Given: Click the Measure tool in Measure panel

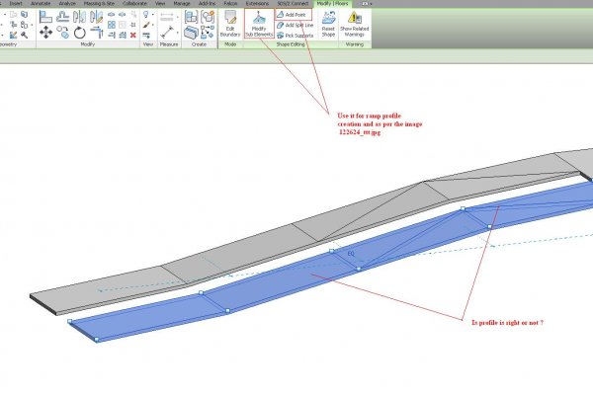Looking at the screenshot, I should coord(169,32).
